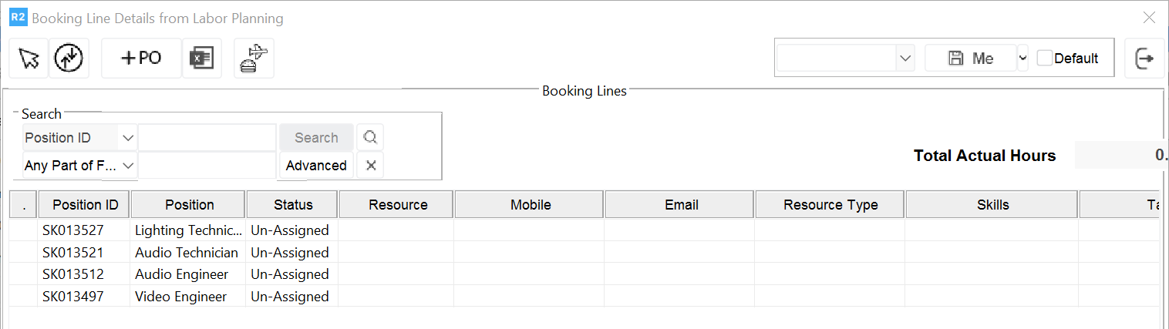
Task: Click the magnifier search icon
Action: pos(370,138)
